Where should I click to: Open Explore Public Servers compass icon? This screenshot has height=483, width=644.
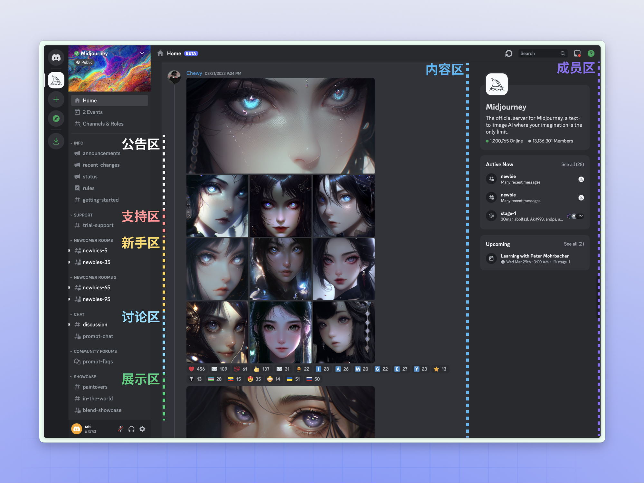point(56,119)
